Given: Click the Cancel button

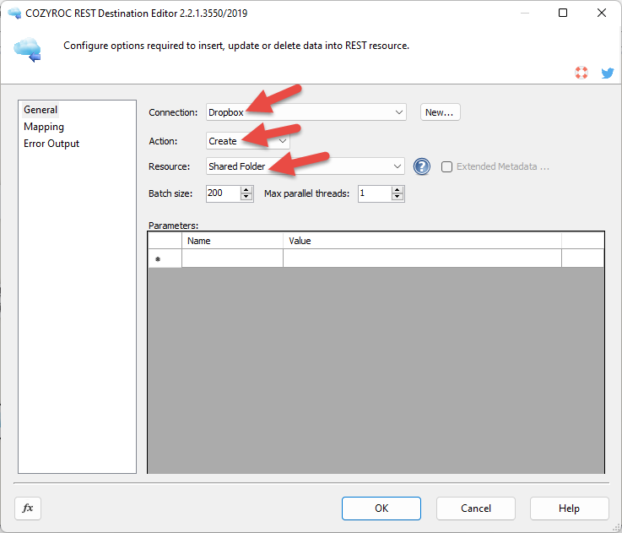Looking at the screenshot, I should [476, 509].
